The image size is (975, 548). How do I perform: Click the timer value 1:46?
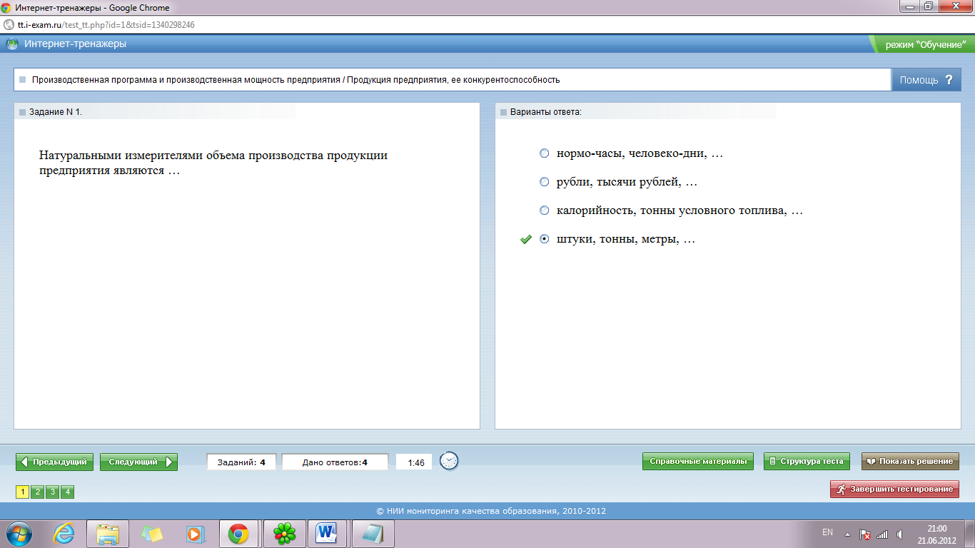(416, 462)
